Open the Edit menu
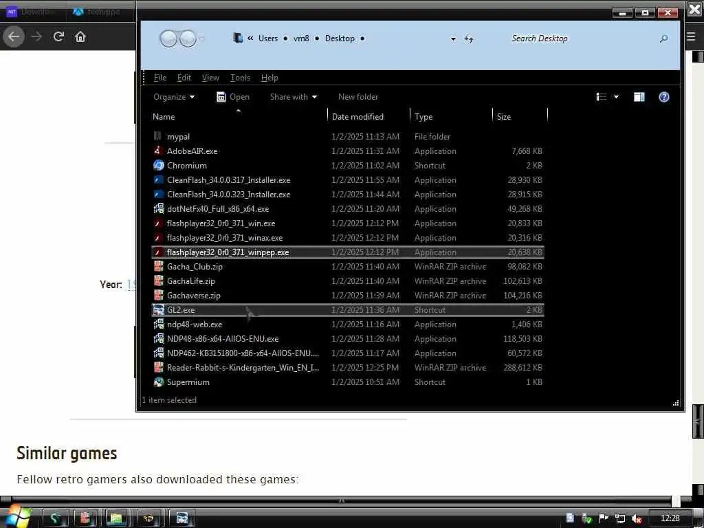 (184, 78)
